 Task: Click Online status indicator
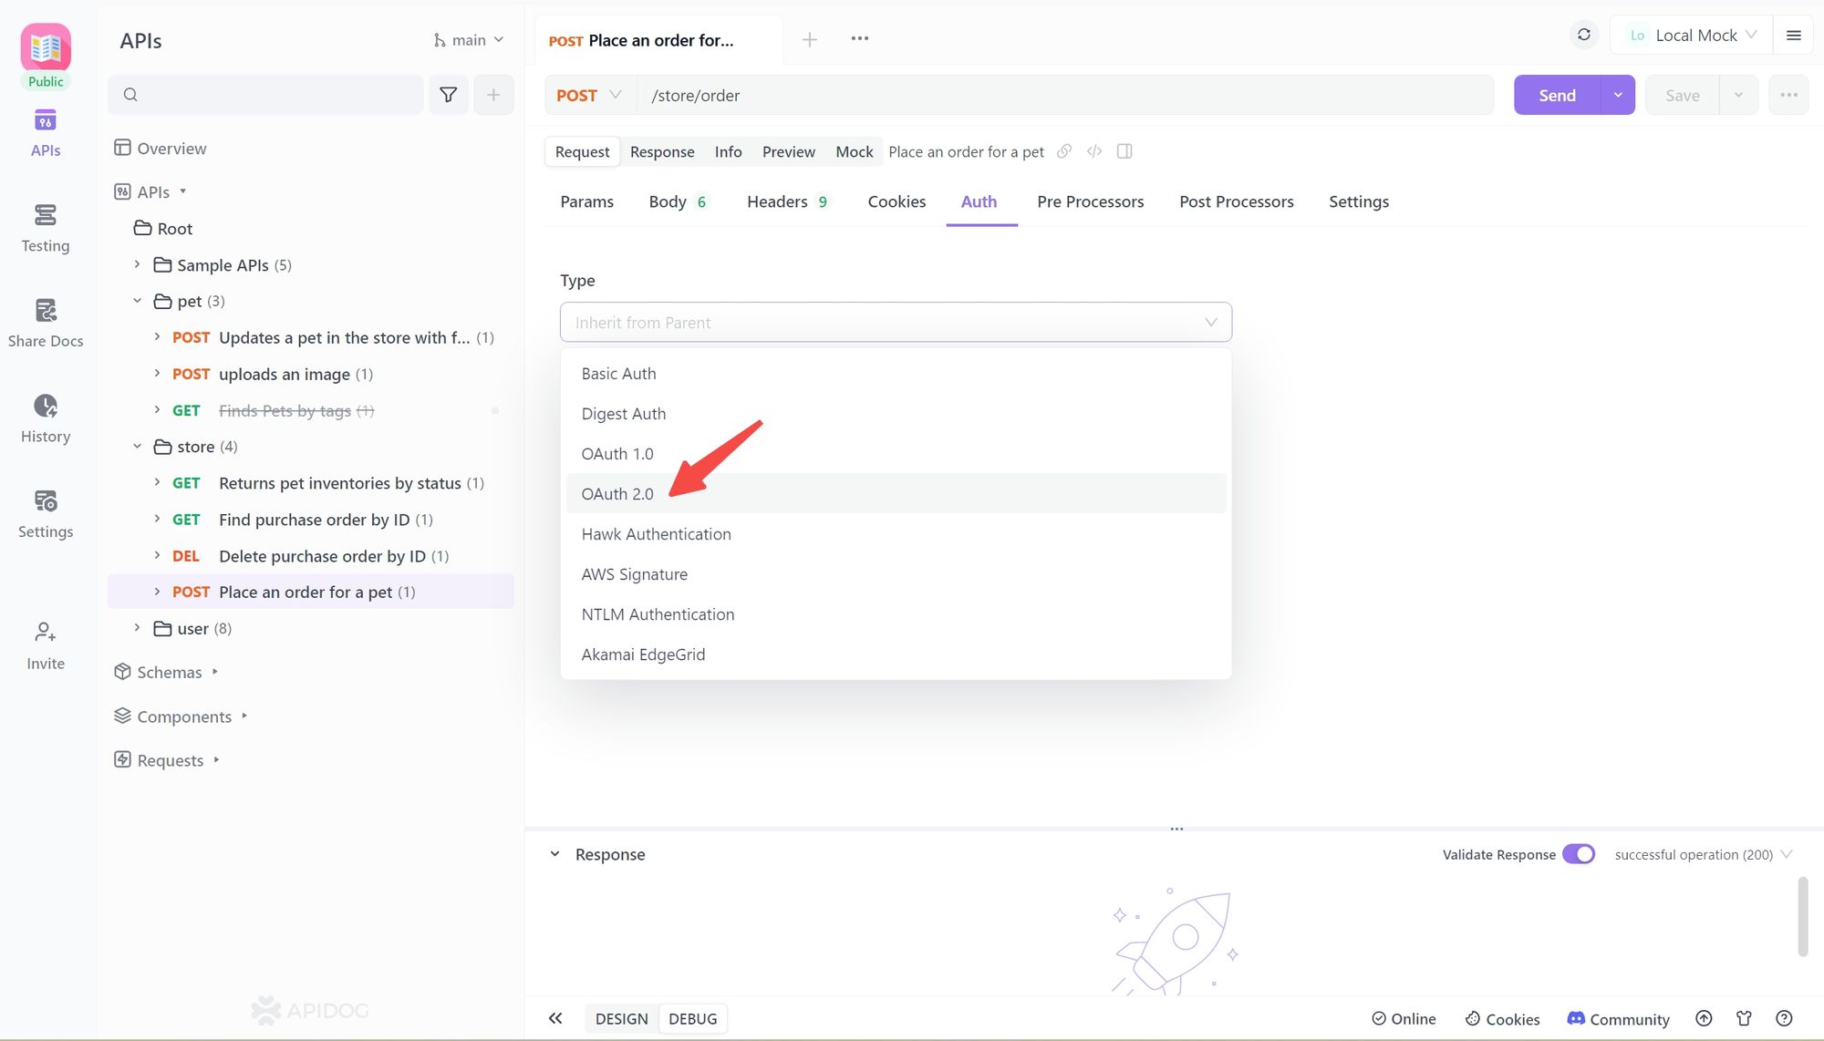click(x=1404, y=1019)
